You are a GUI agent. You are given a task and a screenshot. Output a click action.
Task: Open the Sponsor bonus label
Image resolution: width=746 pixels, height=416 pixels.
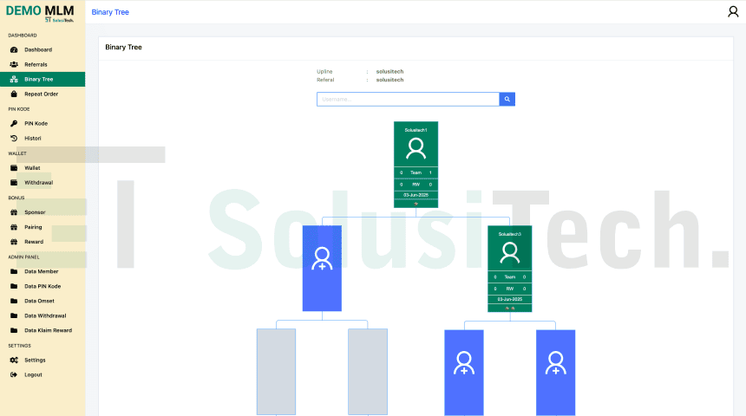pos(35,212)
